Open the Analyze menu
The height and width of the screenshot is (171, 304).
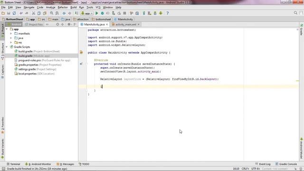click(51, 8)
